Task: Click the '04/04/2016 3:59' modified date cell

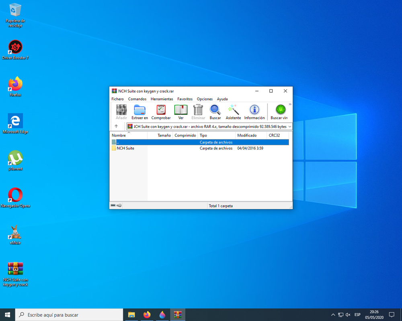Action: click(x=250, y=148)
